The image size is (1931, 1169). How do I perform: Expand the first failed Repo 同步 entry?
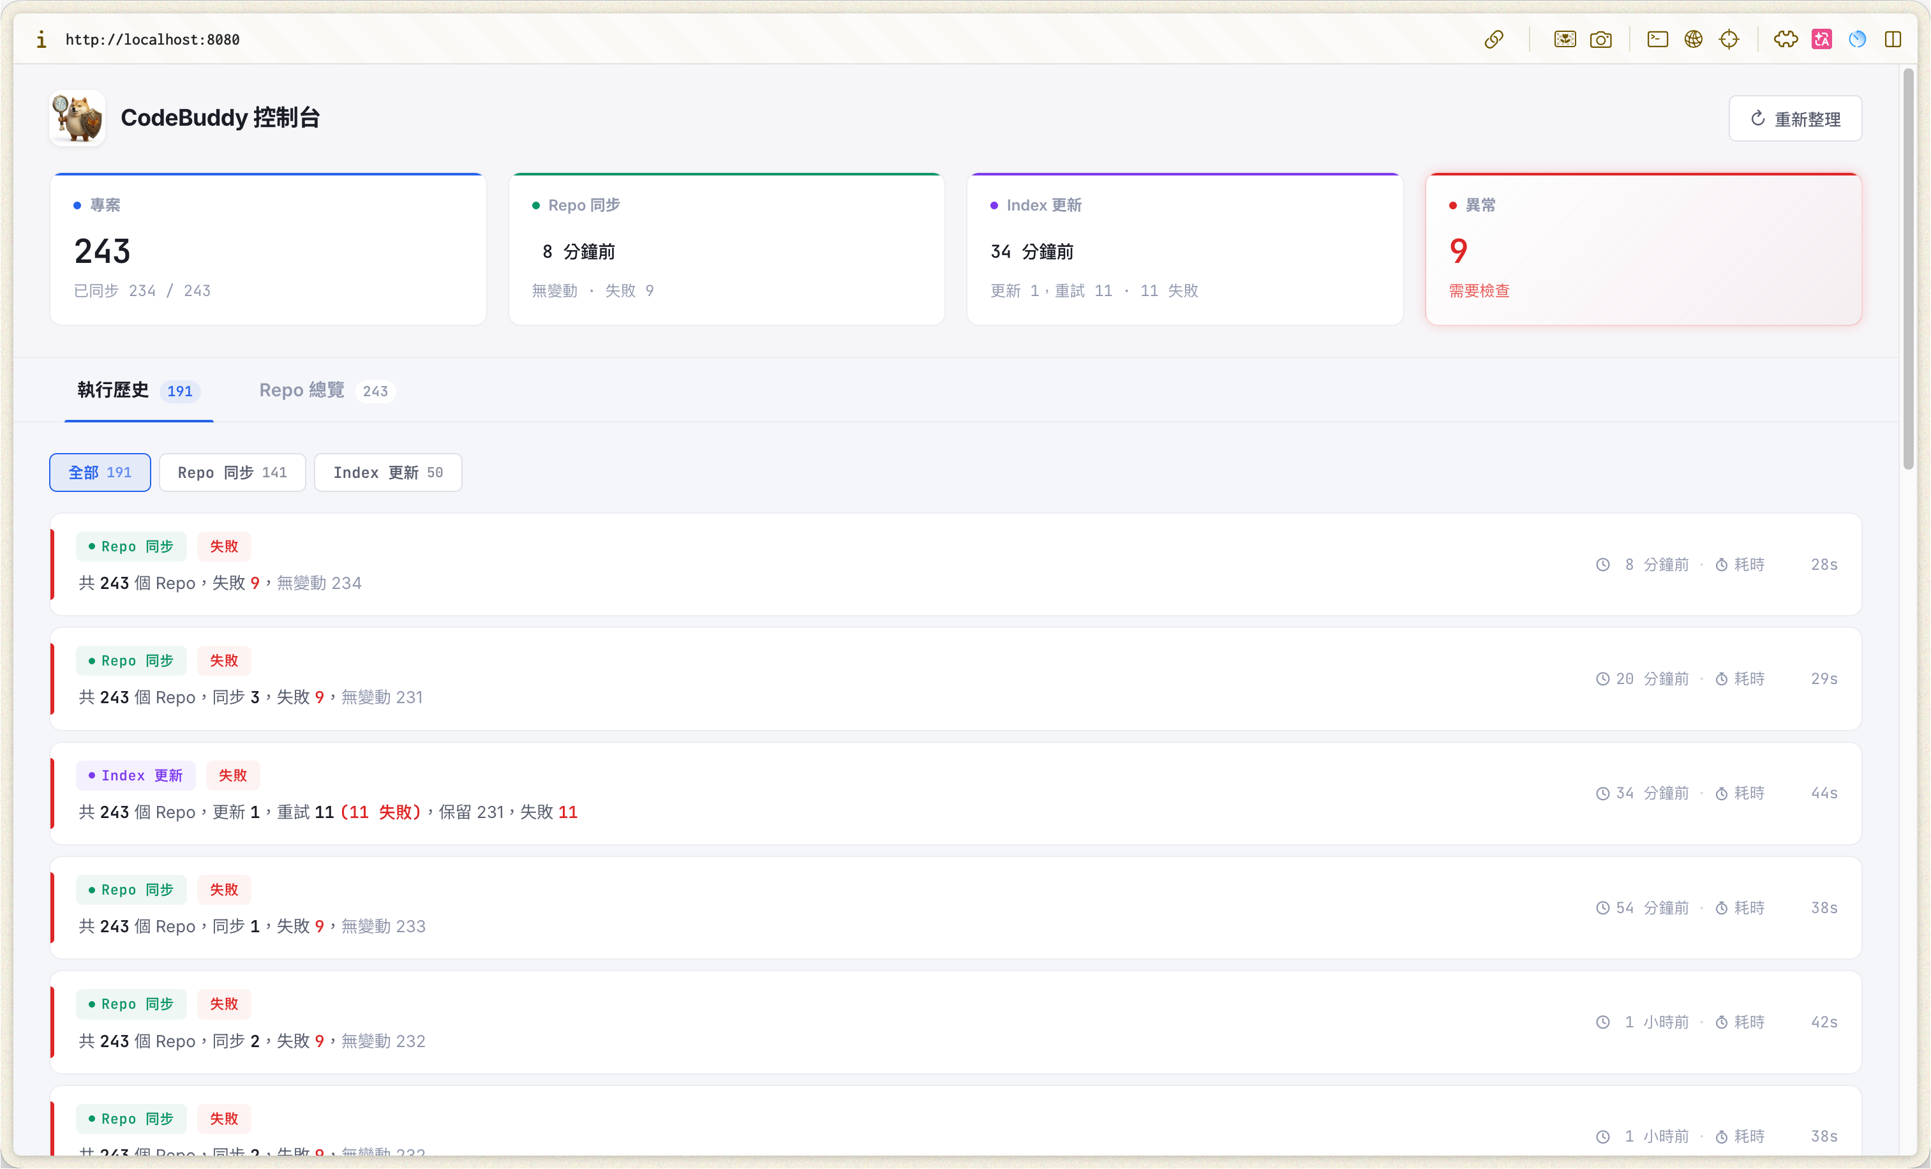(955, 564)
